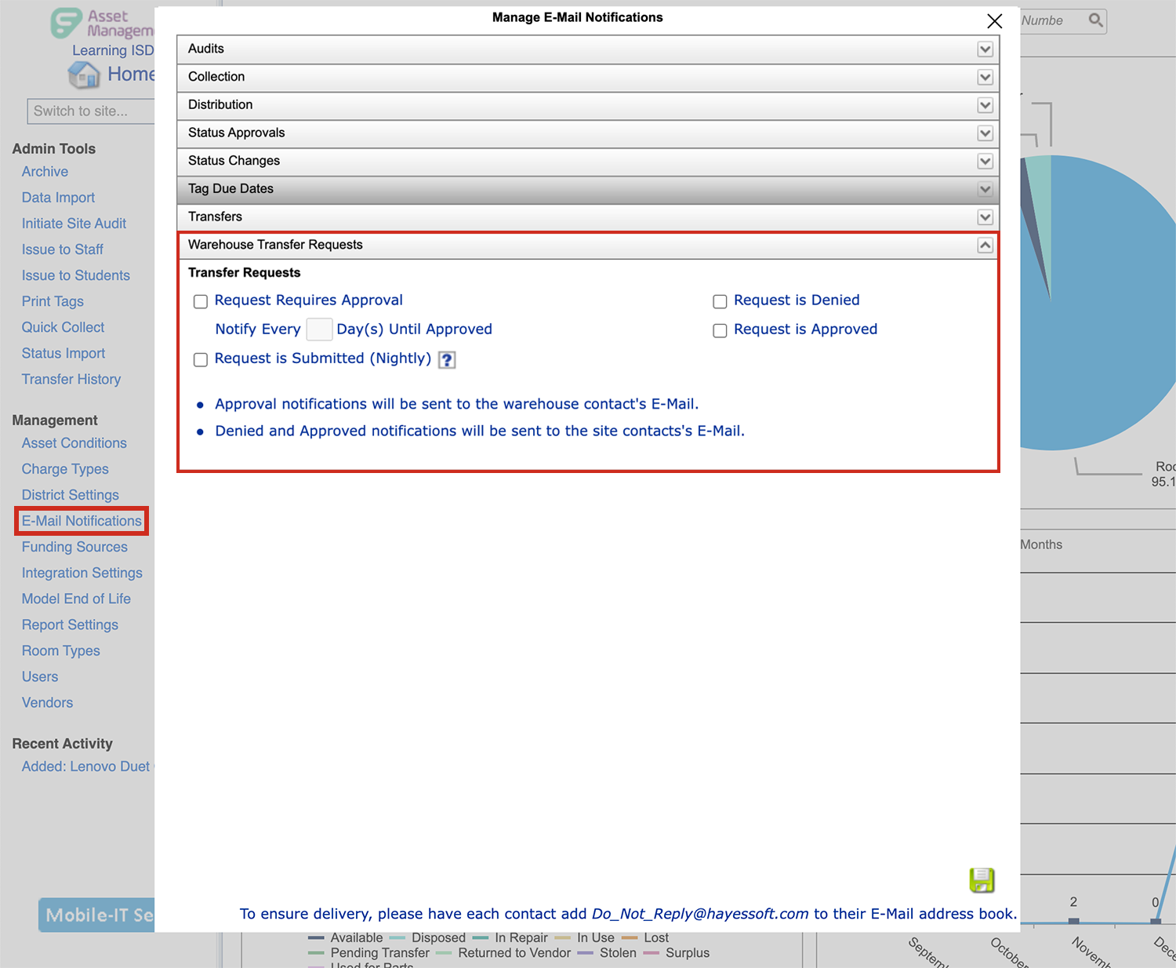Open Quick Collect

coord(63,327)
